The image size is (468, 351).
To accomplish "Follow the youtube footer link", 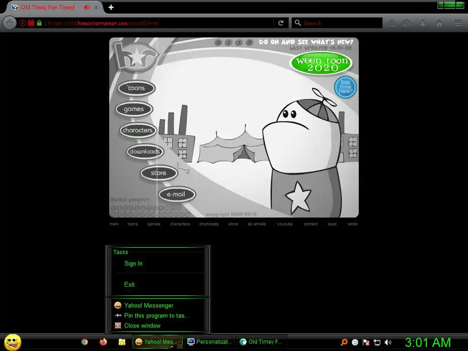I will pyautogui.click(x=285, y=224).
